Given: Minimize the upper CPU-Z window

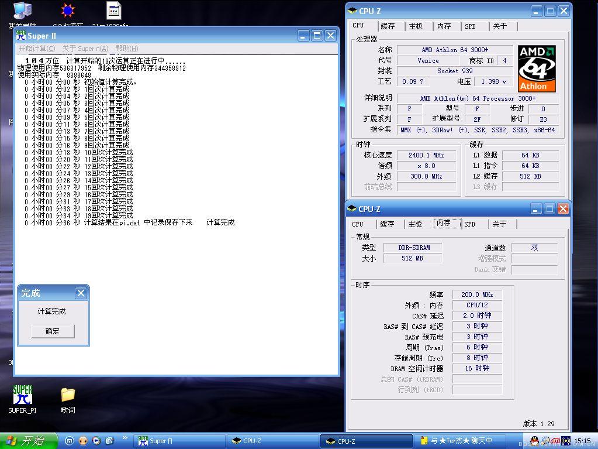Looking at the screenshot, I should (537, 11).
